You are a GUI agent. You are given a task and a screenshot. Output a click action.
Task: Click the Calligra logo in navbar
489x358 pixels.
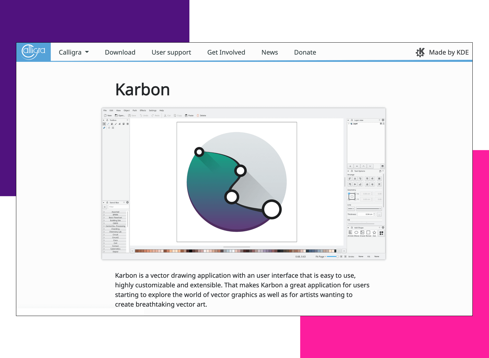point(34,52)
